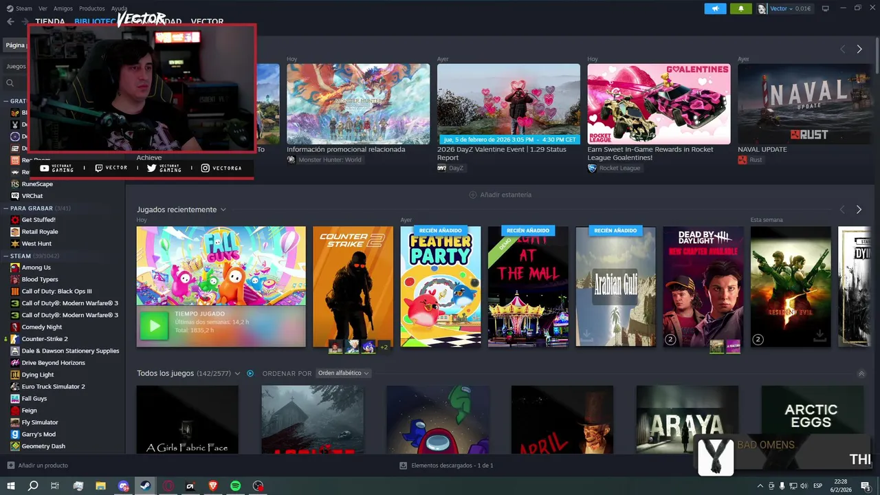Open the blue megaphone announcements button
This screenshot has height=495, width=880.
(x=715, y=8)
